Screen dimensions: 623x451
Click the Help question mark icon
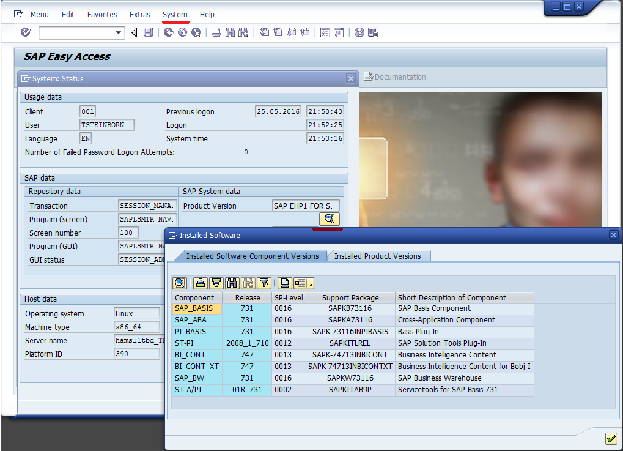point(359,32)
